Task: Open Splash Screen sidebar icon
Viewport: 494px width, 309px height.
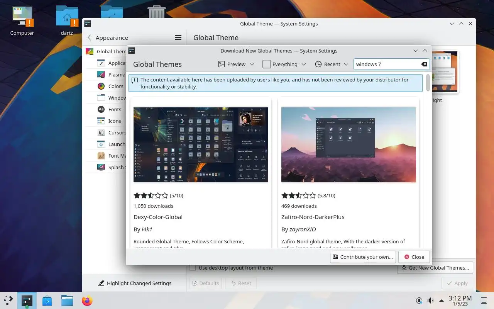Action: click(x=101, y=167)
